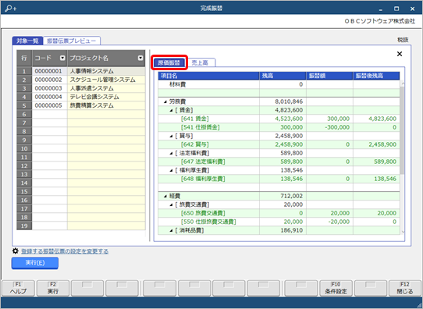
Task: Switch to the 振替伝票プレビュー tab
Action: (x=72, y=41)
